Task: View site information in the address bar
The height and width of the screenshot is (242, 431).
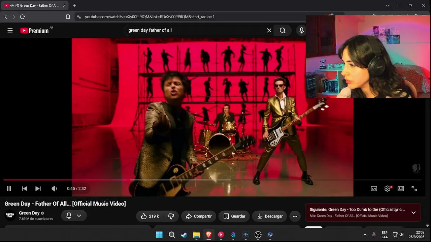Action: [x=79, y=17]
